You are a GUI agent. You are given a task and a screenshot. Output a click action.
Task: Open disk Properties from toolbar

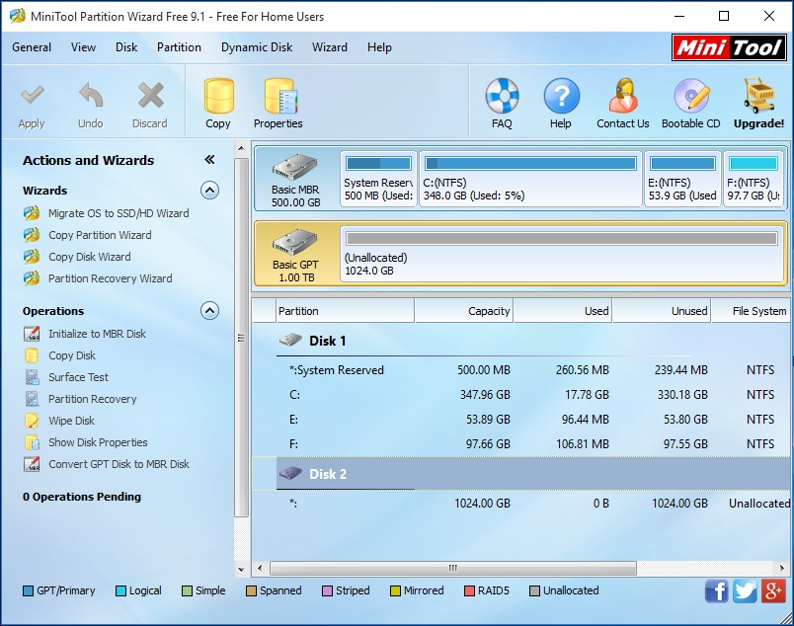pos(278,97)
